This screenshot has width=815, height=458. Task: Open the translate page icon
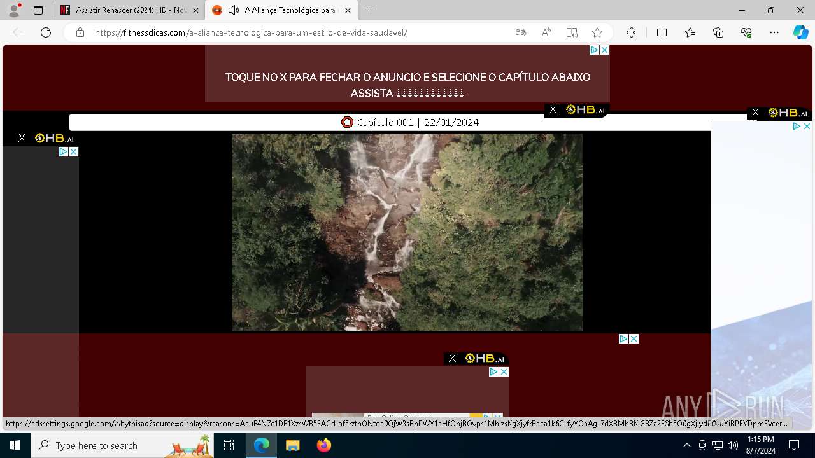click(521, 32)
